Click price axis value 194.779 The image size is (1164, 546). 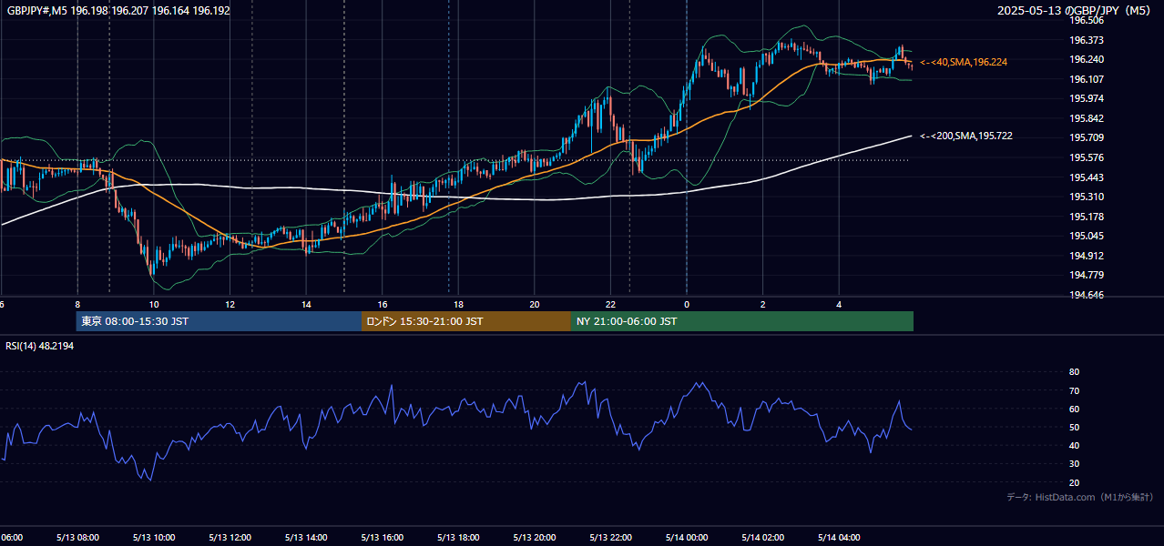click(x=1086, y=275)
